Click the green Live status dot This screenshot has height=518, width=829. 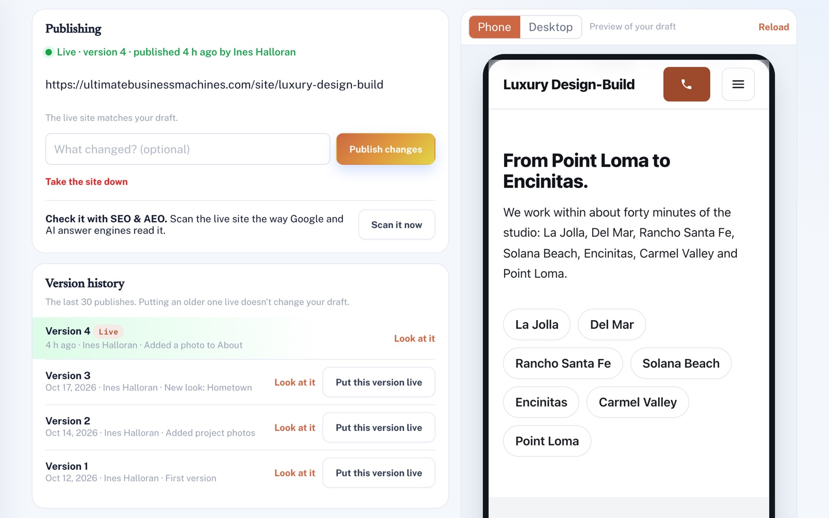point(49,52)
